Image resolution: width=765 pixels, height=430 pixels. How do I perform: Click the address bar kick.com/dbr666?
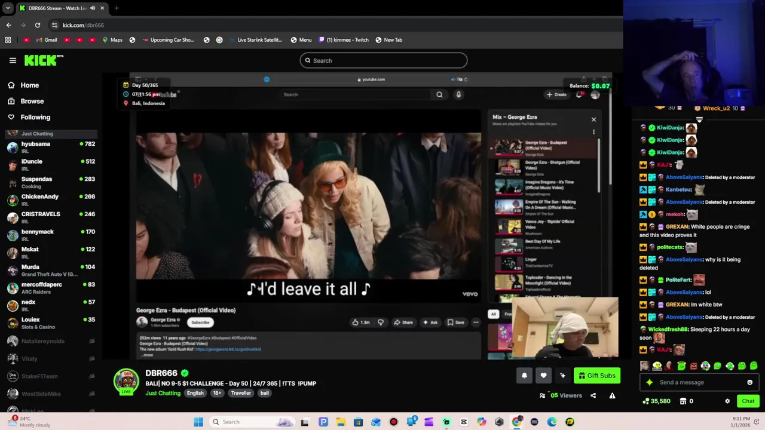click(x=83, y=25)
